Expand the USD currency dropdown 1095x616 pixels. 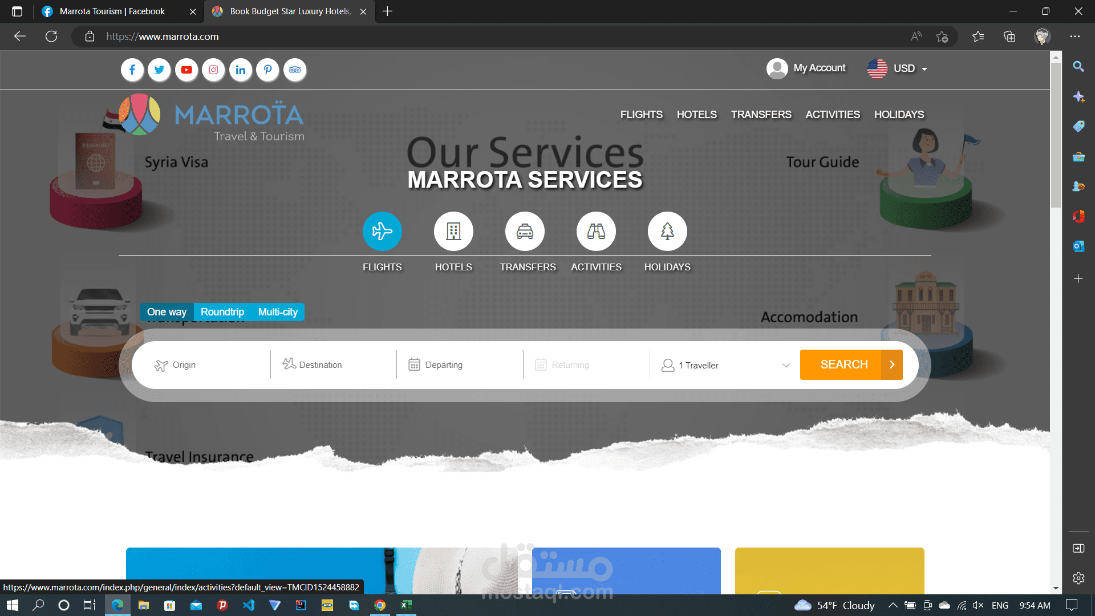tap(898, 68)
